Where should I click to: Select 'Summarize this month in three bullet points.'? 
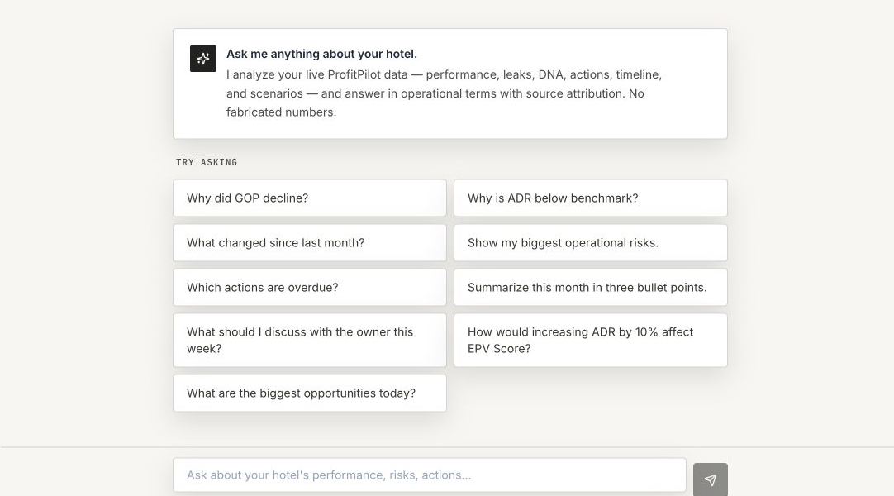coord(591,288)
